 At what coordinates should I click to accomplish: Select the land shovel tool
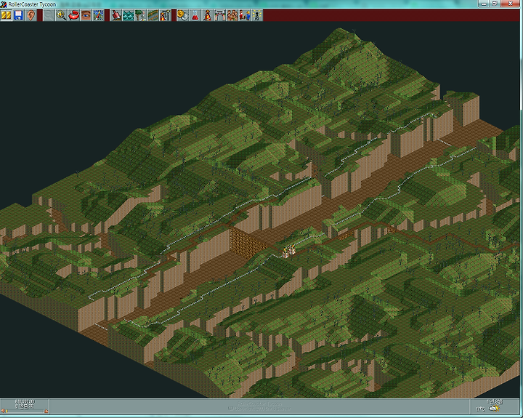pos(116,15)
